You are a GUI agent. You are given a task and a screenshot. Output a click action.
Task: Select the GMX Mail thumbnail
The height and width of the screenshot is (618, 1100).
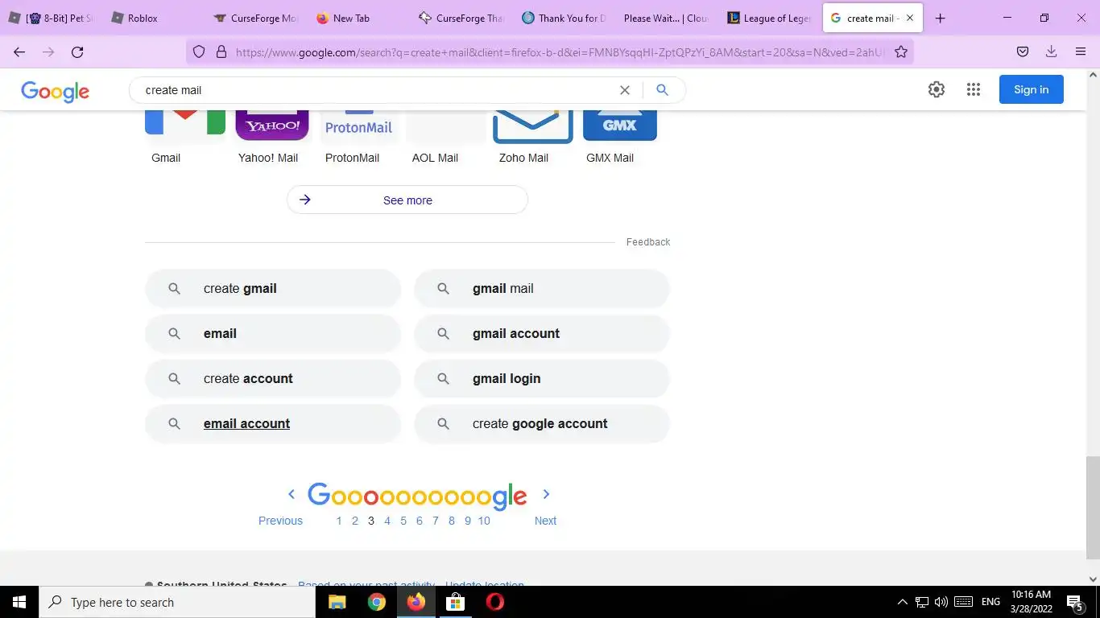click(620, 125)
